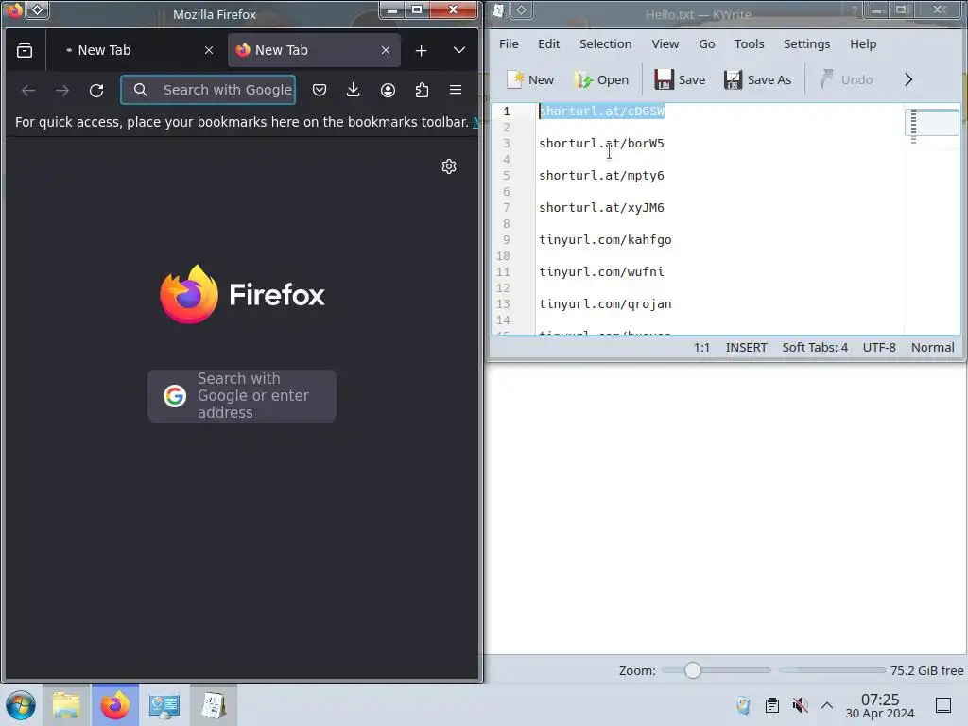Click Firefox View icon in tab bar

pyautogui.click(x=25, y=50)
